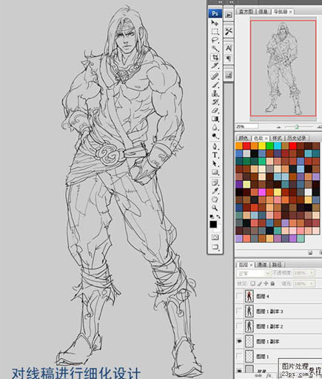The image size is (322, 379).
Task: Switch to the 历史记录 history tab
Action: pyautogui.click(x=296, y=138)
